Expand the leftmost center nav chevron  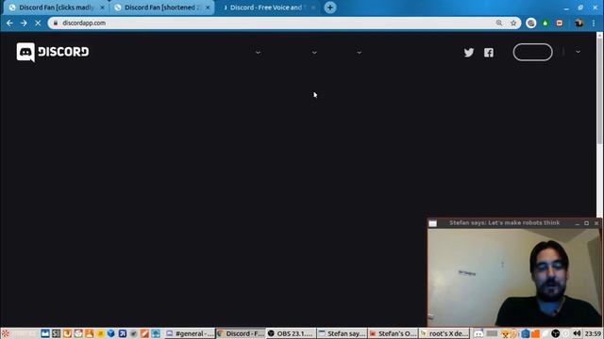pos(258,53)
